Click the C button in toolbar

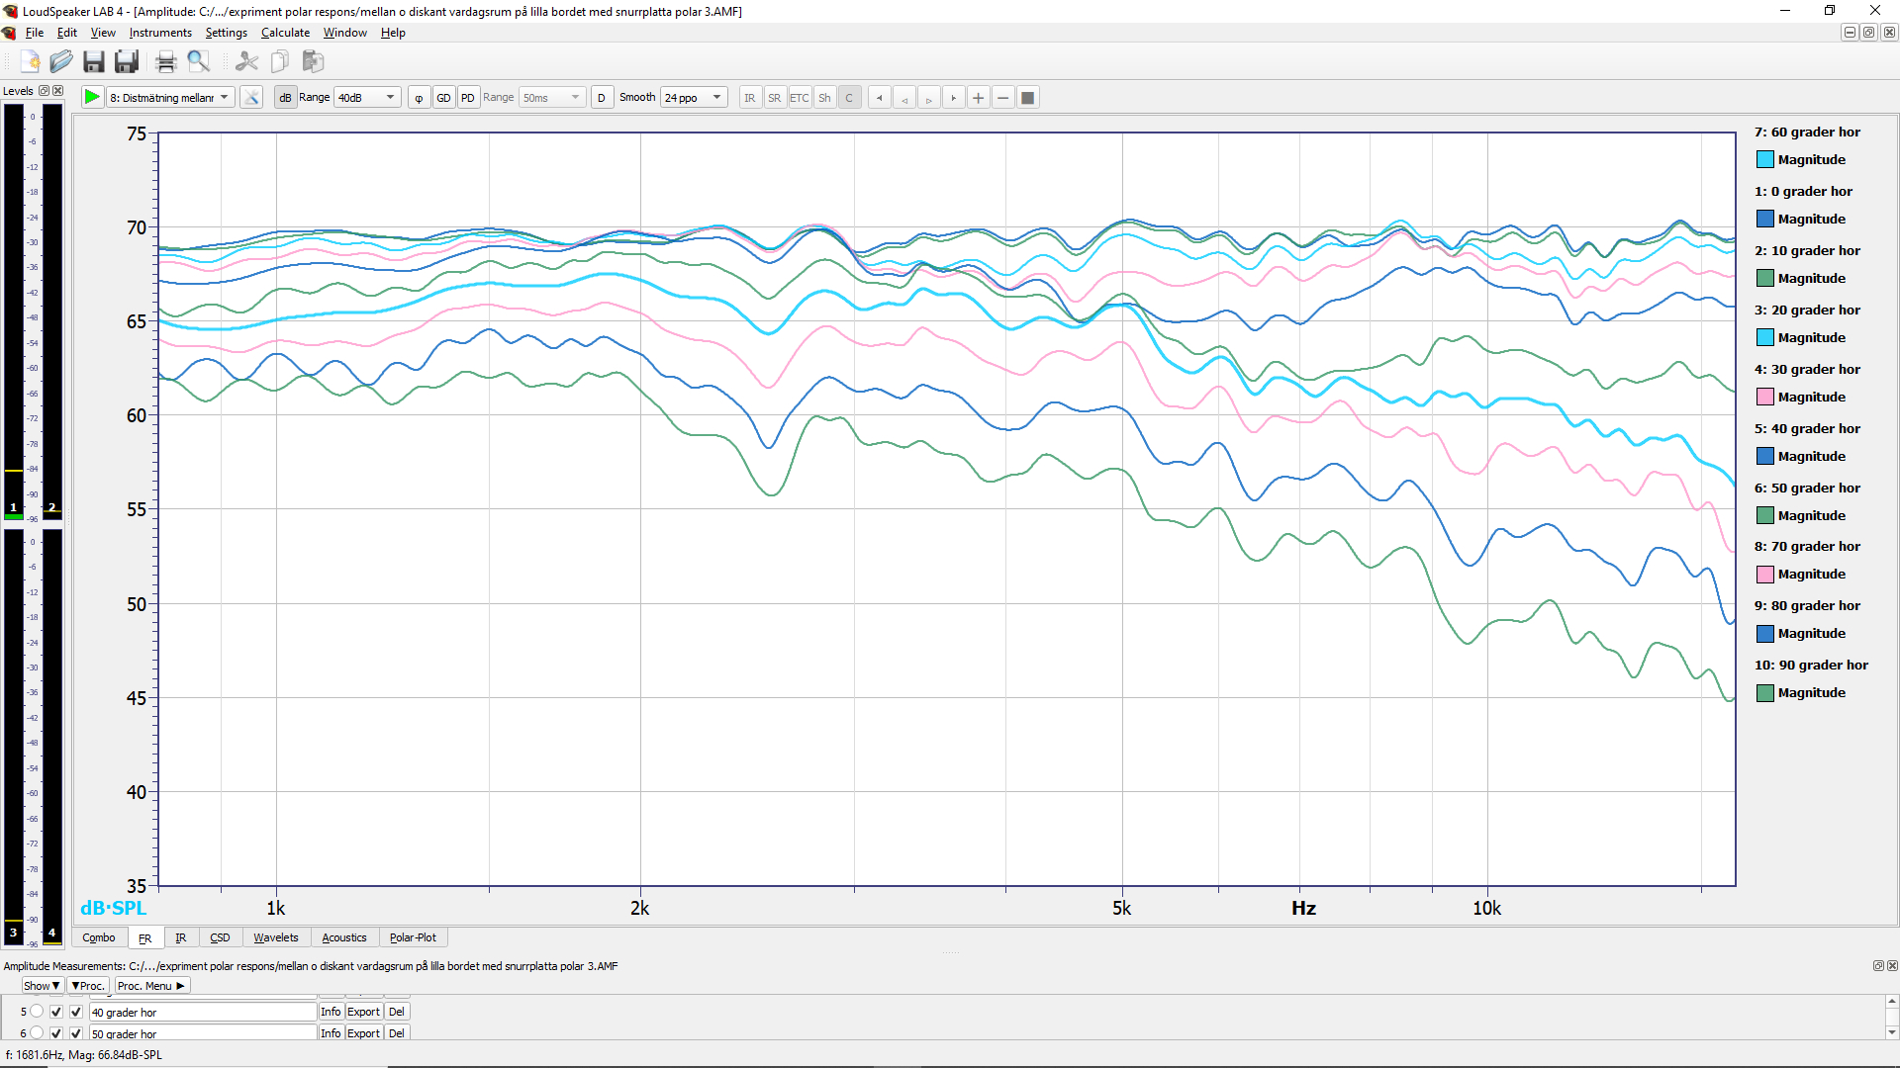[x=849, y=97]
